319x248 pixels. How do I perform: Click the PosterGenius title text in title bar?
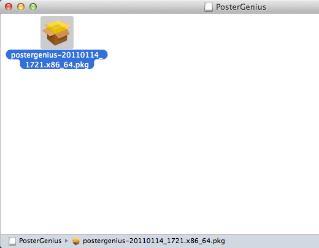coord(241,7)
